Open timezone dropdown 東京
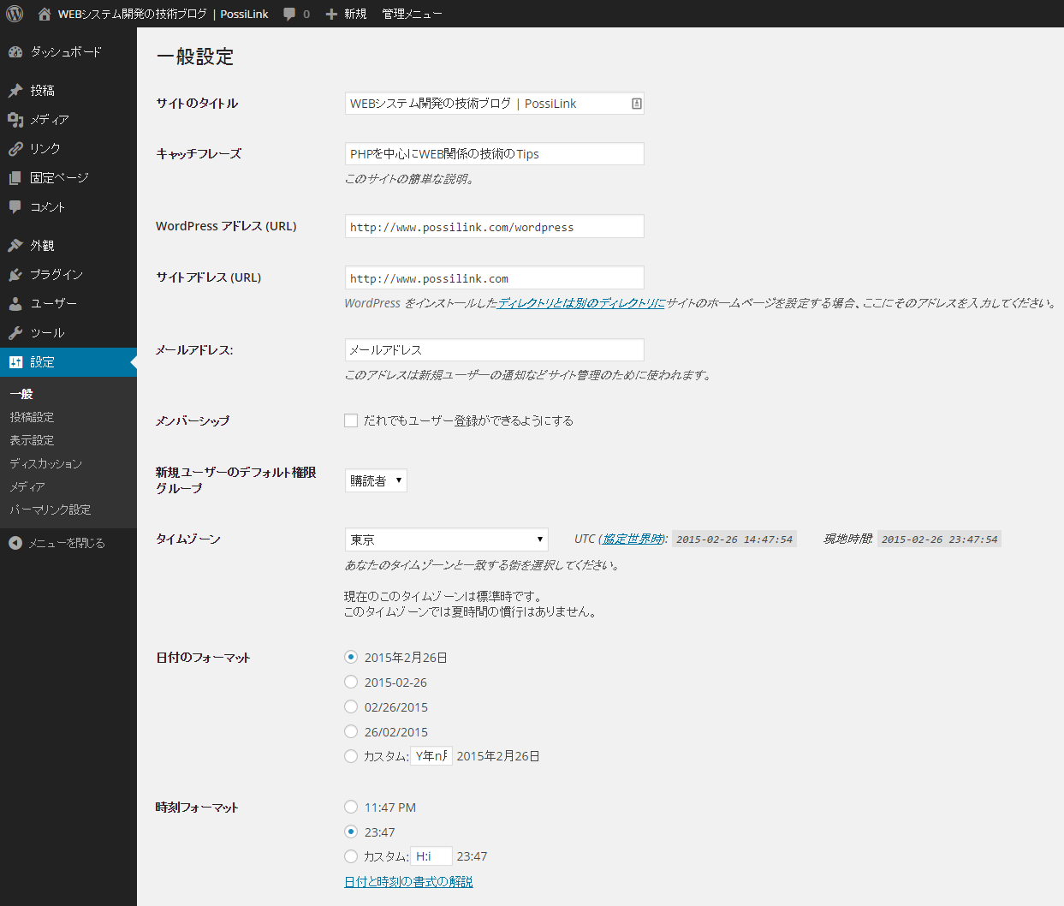The image size is (1064, 906). (446, 539)
